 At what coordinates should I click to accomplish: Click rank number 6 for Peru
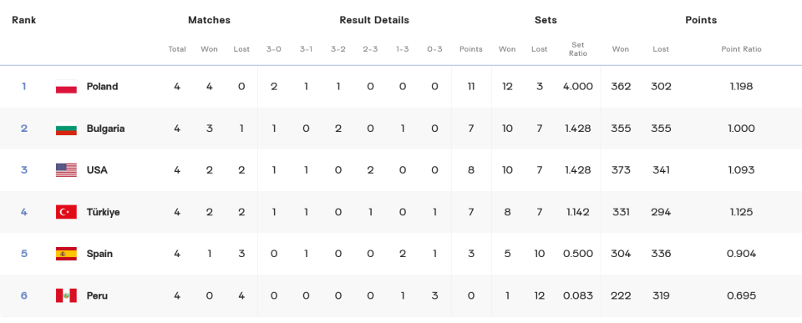(24, 295)
